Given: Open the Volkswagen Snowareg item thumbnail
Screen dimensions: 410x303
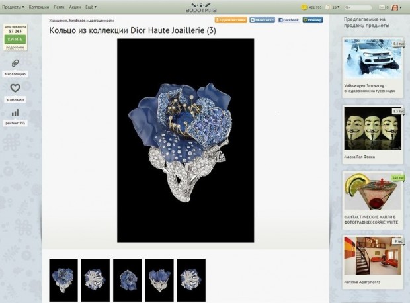Looking at the screenshot, I should click(373, 60).
